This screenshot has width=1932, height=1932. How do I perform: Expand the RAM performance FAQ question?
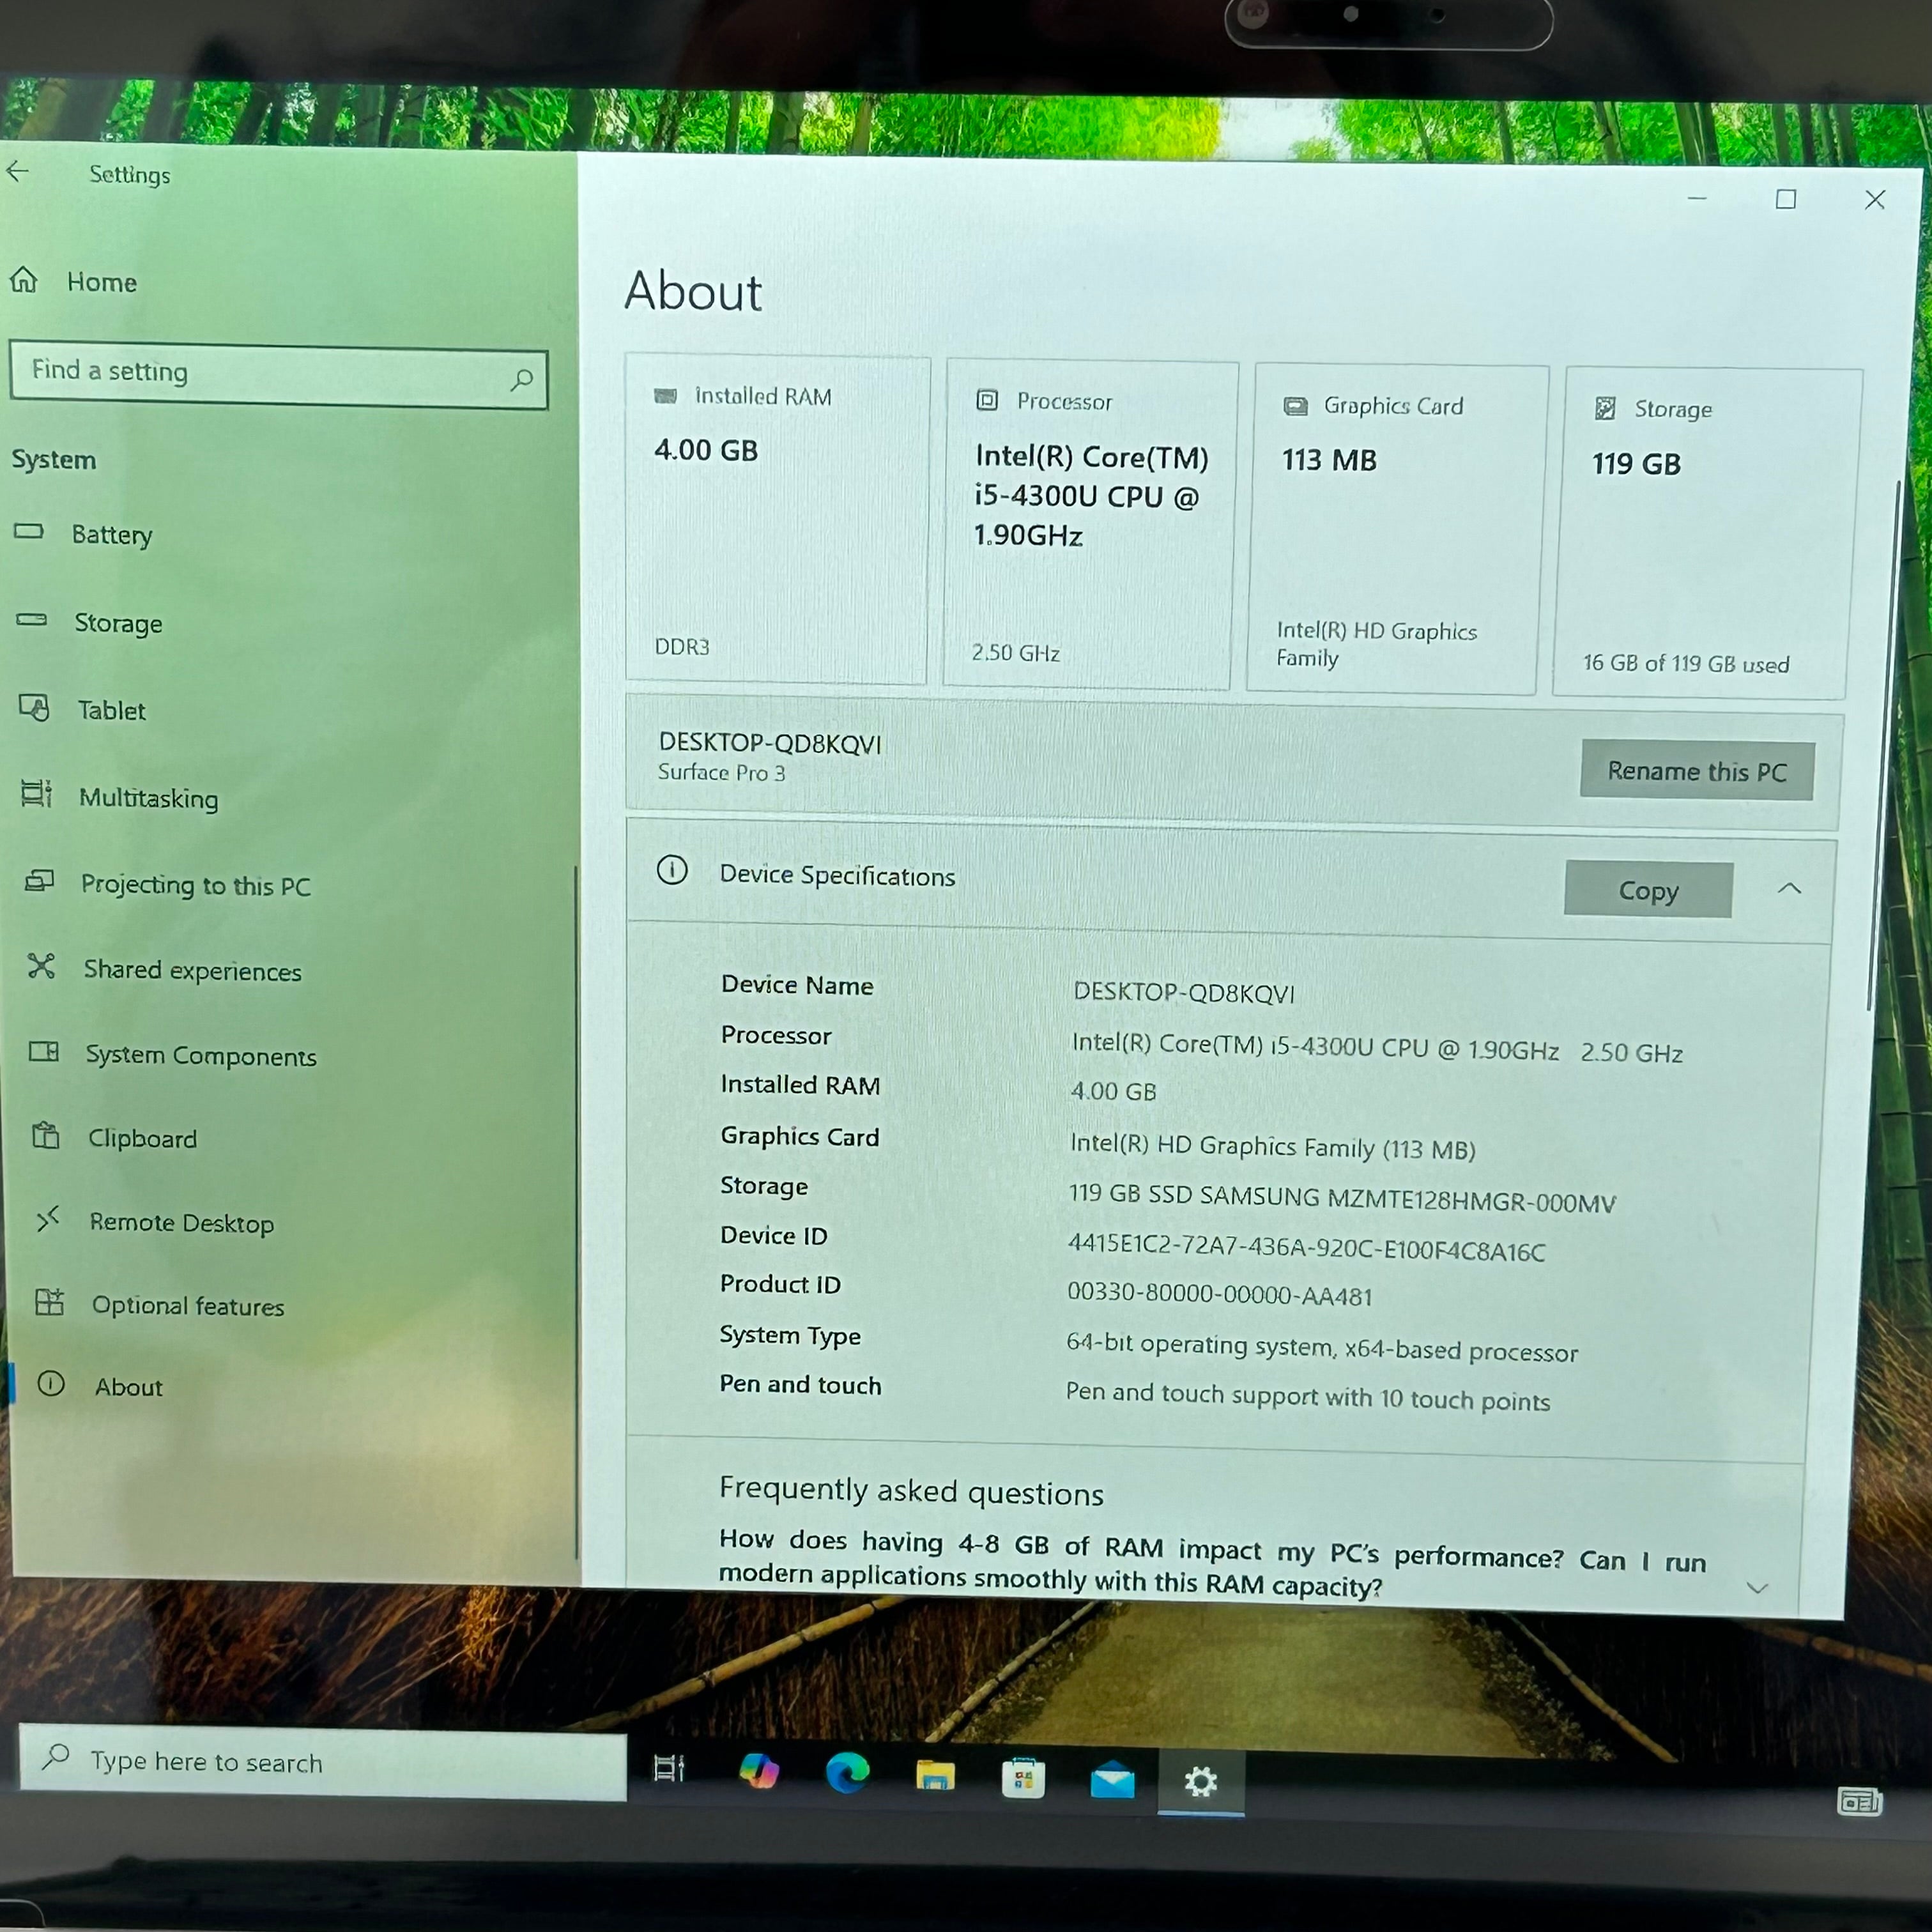[1757, 1587]
